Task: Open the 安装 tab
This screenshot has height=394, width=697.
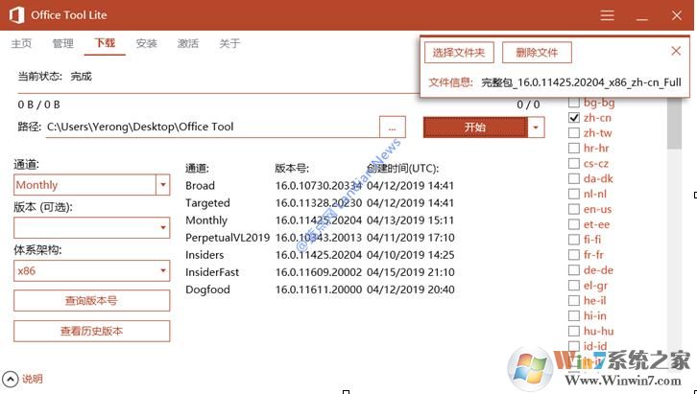Action: pyautogui.click(x=146, y=43)
